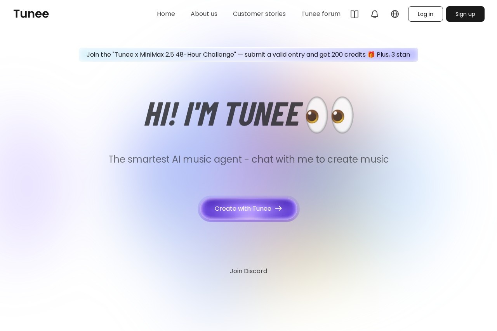Open Customer stories in the navigation
Screen dimensions: 497x331
(x=259, y=14)
